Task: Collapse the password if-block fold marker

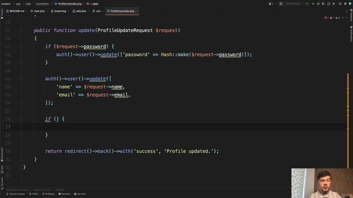Action: pyautogui.click(x=21, y=46)
